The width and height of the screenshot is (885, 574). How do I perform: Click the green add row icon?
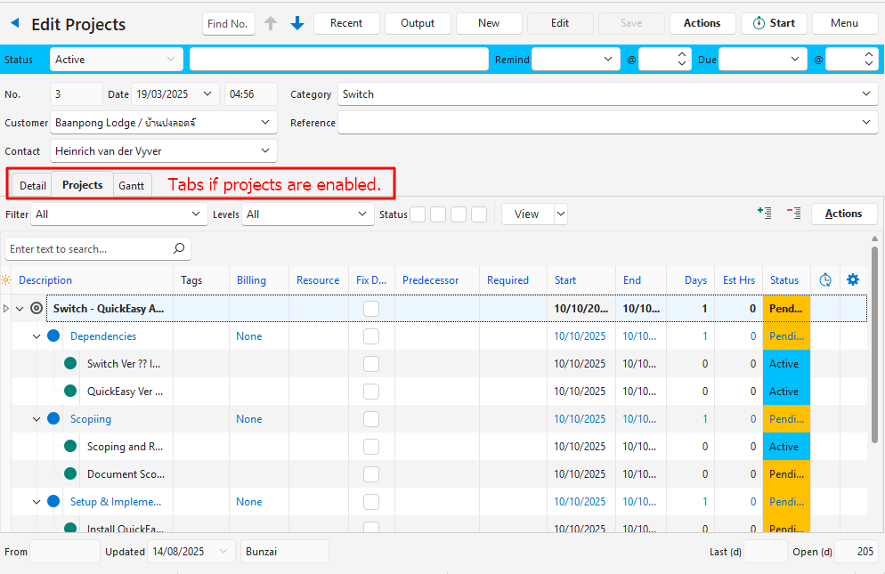(764, 214)
